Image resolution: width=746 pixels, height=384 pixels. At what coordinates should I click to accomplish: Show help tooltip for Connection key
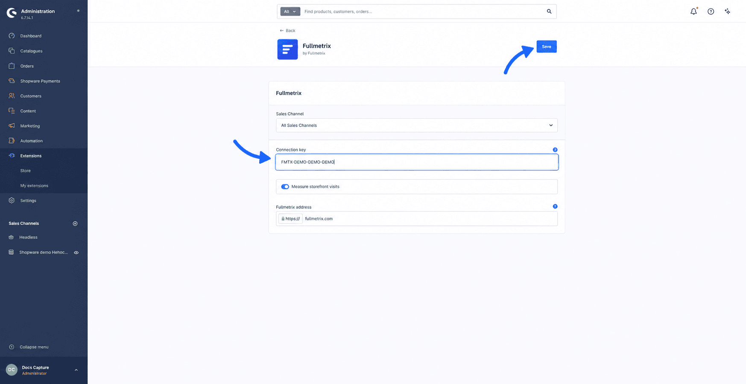555,150
